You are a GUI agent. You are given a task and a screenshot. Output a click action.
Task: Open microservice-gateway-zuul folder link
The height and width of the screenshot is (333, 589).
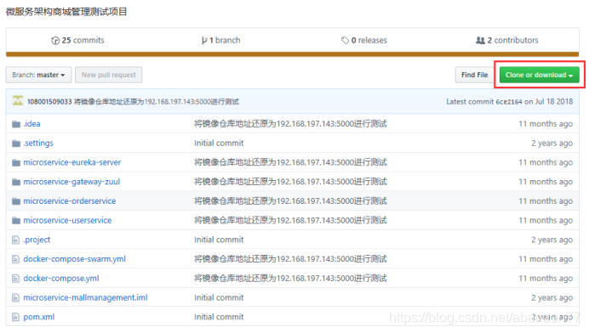tap(71, 182)
